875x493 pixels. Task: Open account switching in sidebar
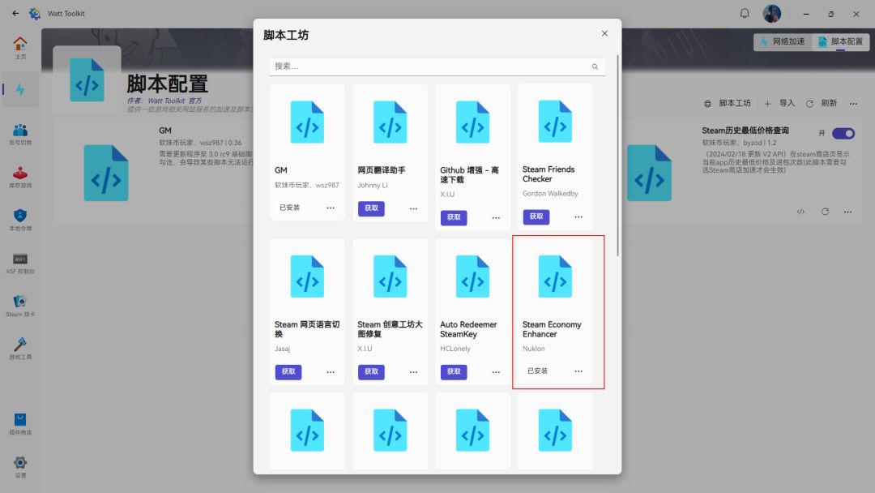(20, 134)
